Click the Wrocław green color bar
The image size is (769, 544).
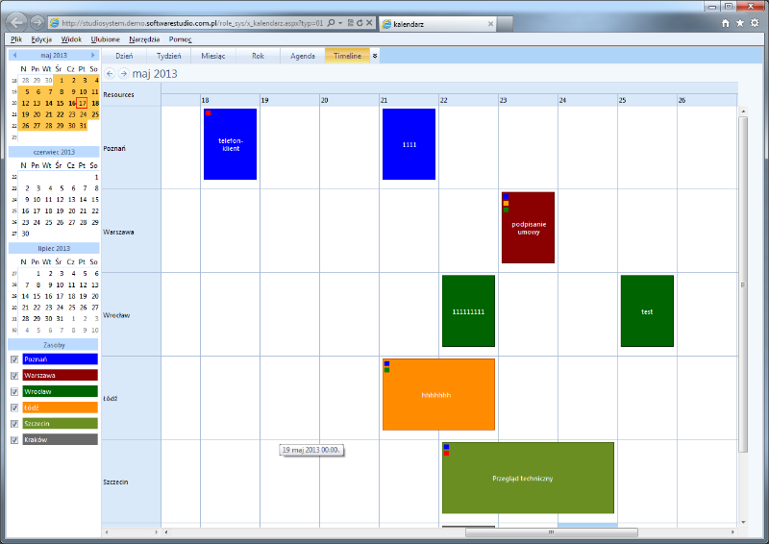[x=60, y=391]
